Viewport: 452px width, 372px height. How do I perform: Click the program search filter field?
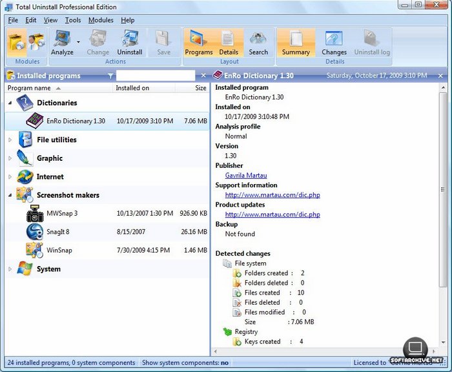(x=156, y=76)
